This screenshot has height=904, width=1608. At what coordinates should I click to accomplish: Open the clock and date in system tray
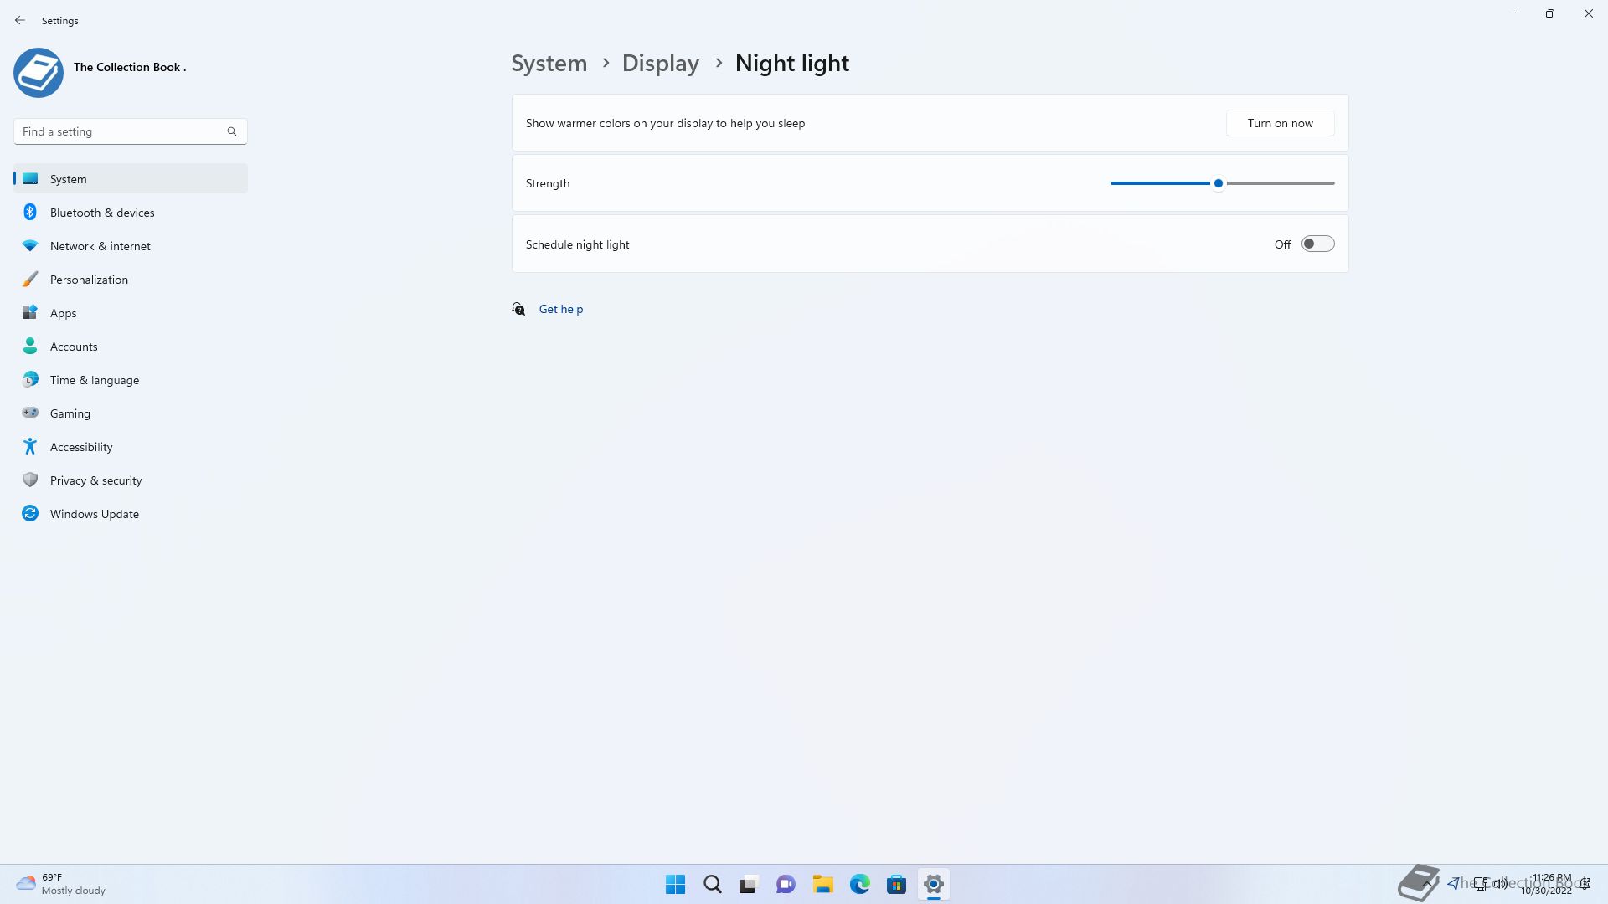[x=1548, y=884]
